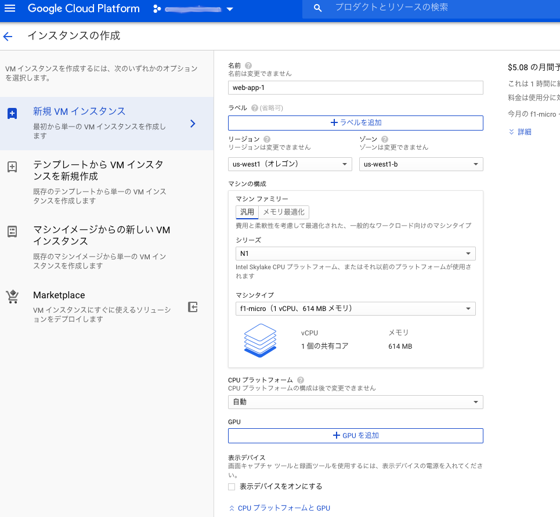Click the web-app-1 name input field
Viewport: 560px width, 517px height.
pyautogui.click(x=355, y=88)
